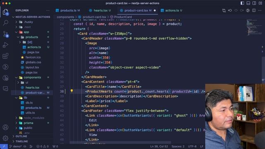Open the Run and Debug view
The image size is (265, 149).
tap(5, 45)
